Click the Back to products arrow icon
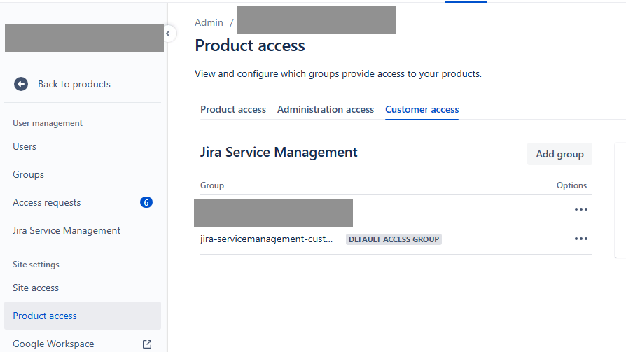The height and width of the screenshot is (352, 626). click(x=21, y=84)
